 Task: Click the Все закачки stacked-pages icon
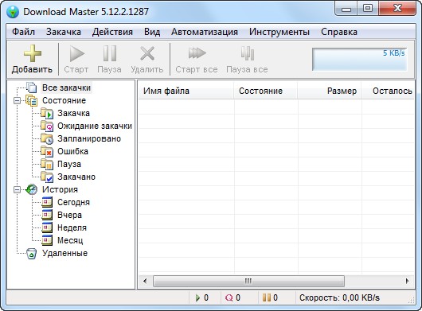point(32,87)
